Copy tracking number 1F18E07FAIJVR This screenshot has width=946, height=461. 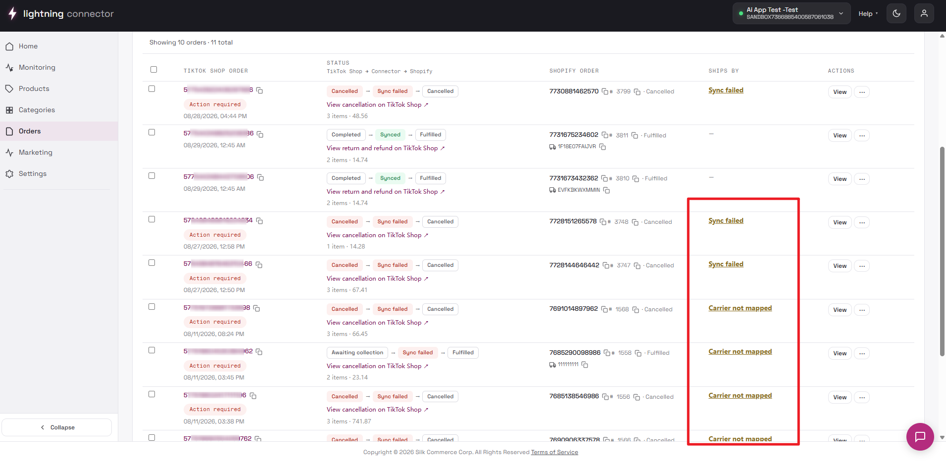[602, 147]
